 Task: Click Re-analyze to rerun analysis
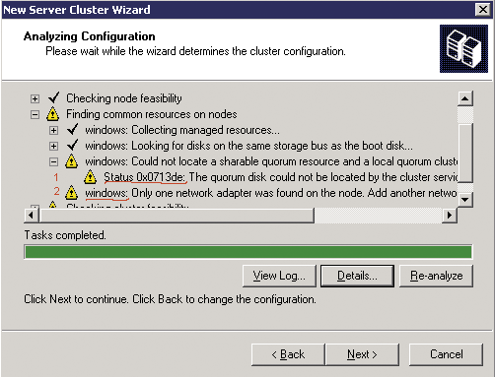pyautogui.click(x=437, y=276)
